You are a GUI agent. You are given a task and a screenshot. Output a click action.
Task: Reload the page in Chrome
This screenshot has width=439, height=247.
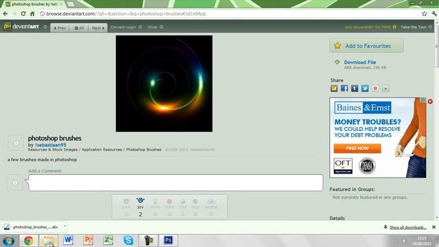click(x=23, y=14)
